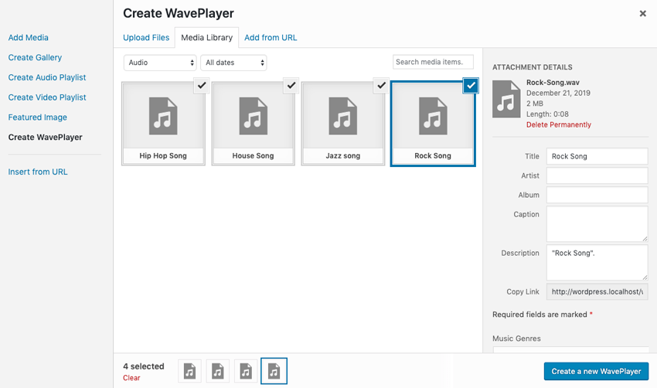Click the Rock-Song.wav icon in Attachment Details

click(506, 98)
